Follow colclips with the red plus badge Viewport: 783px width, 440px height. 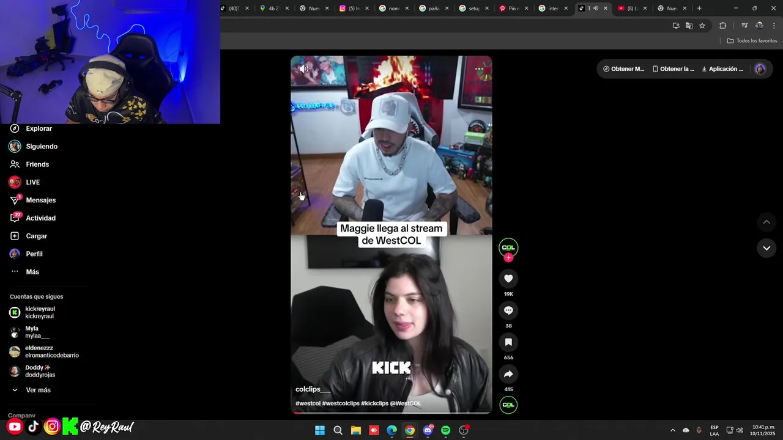tap(508, 257)
